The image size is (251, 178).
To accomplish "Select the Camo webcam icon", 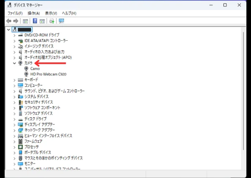I will coord(26,69).
